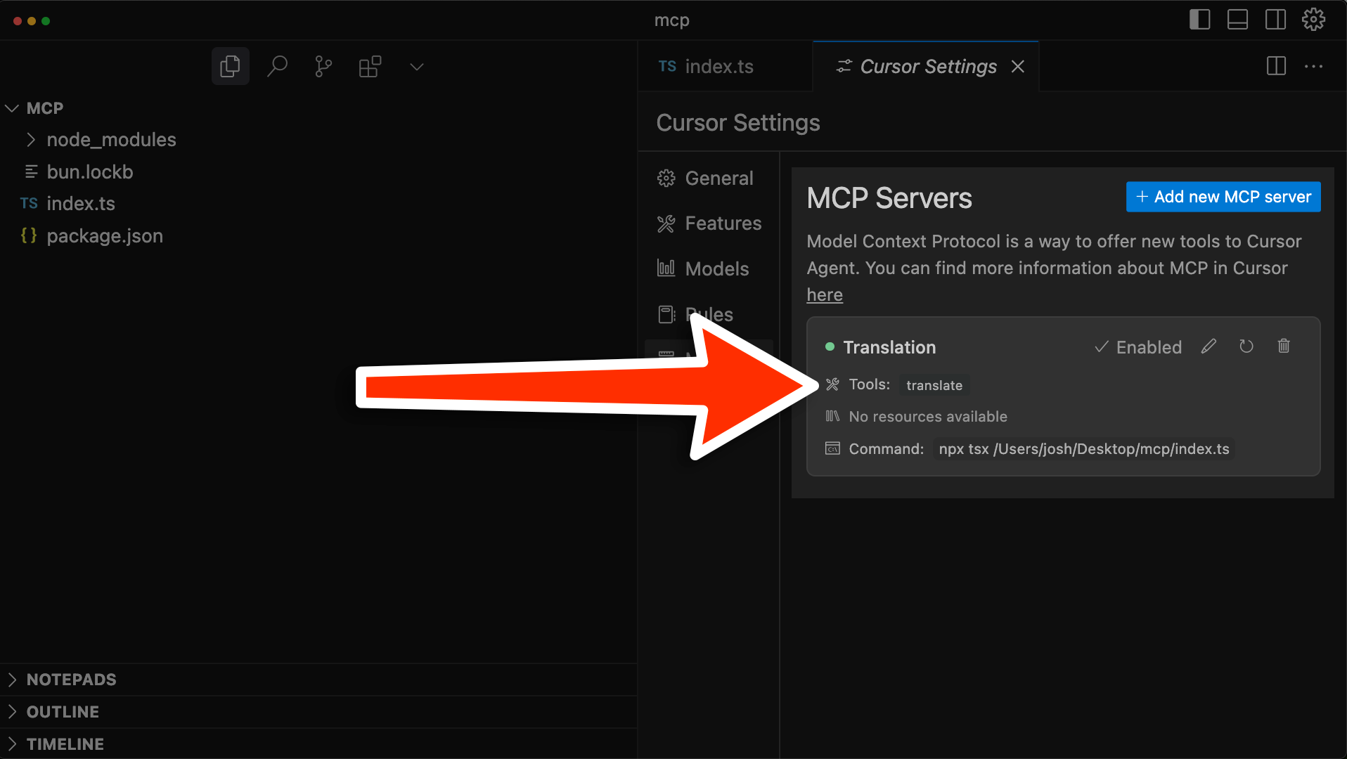Switch to the index.ts editor tab
The height and width of the screenshot is (759, 1347).
click(718, 67)
